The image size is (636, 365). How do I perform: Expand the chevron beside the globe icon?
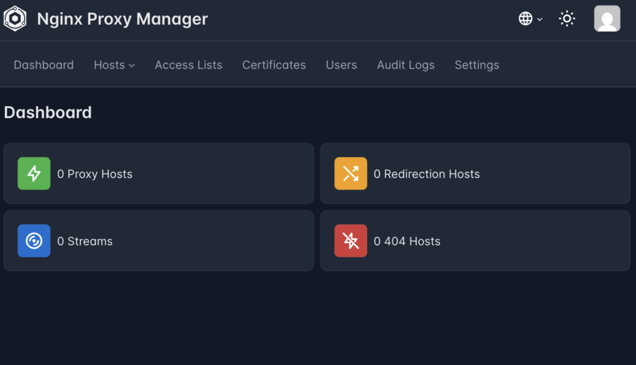[540, 19]
